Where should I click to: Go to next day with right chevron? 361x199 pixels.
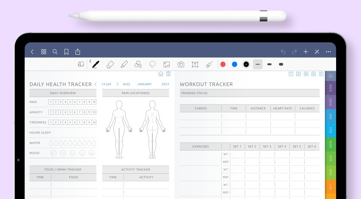pyautogui.click(x=117, y=84)
